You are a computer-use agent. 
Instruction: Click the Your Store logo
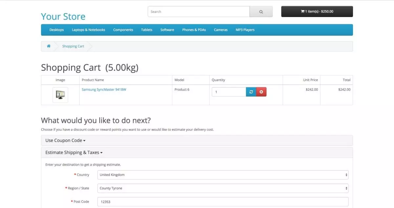[63, 16]
